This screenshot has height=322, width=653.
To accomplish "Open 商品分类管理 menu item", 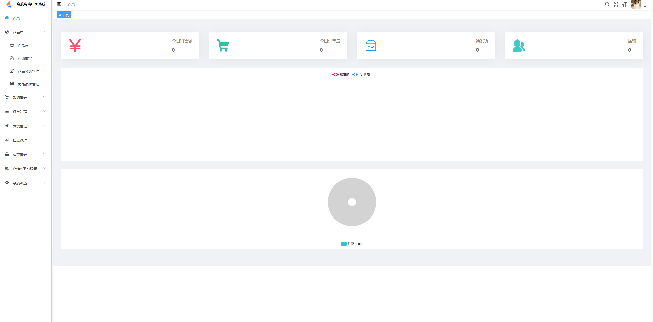I will pos(28,71).
